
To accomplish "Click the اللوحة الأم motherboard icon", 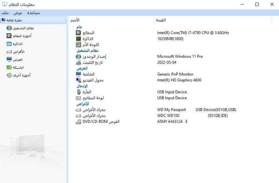I will pyautogui.click(x=78, y=44).
